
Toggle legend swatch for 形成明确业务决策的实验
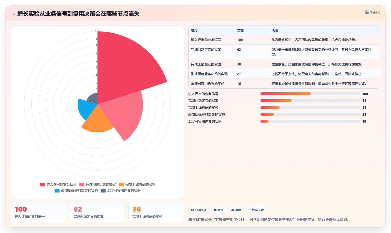pos(57,191)
